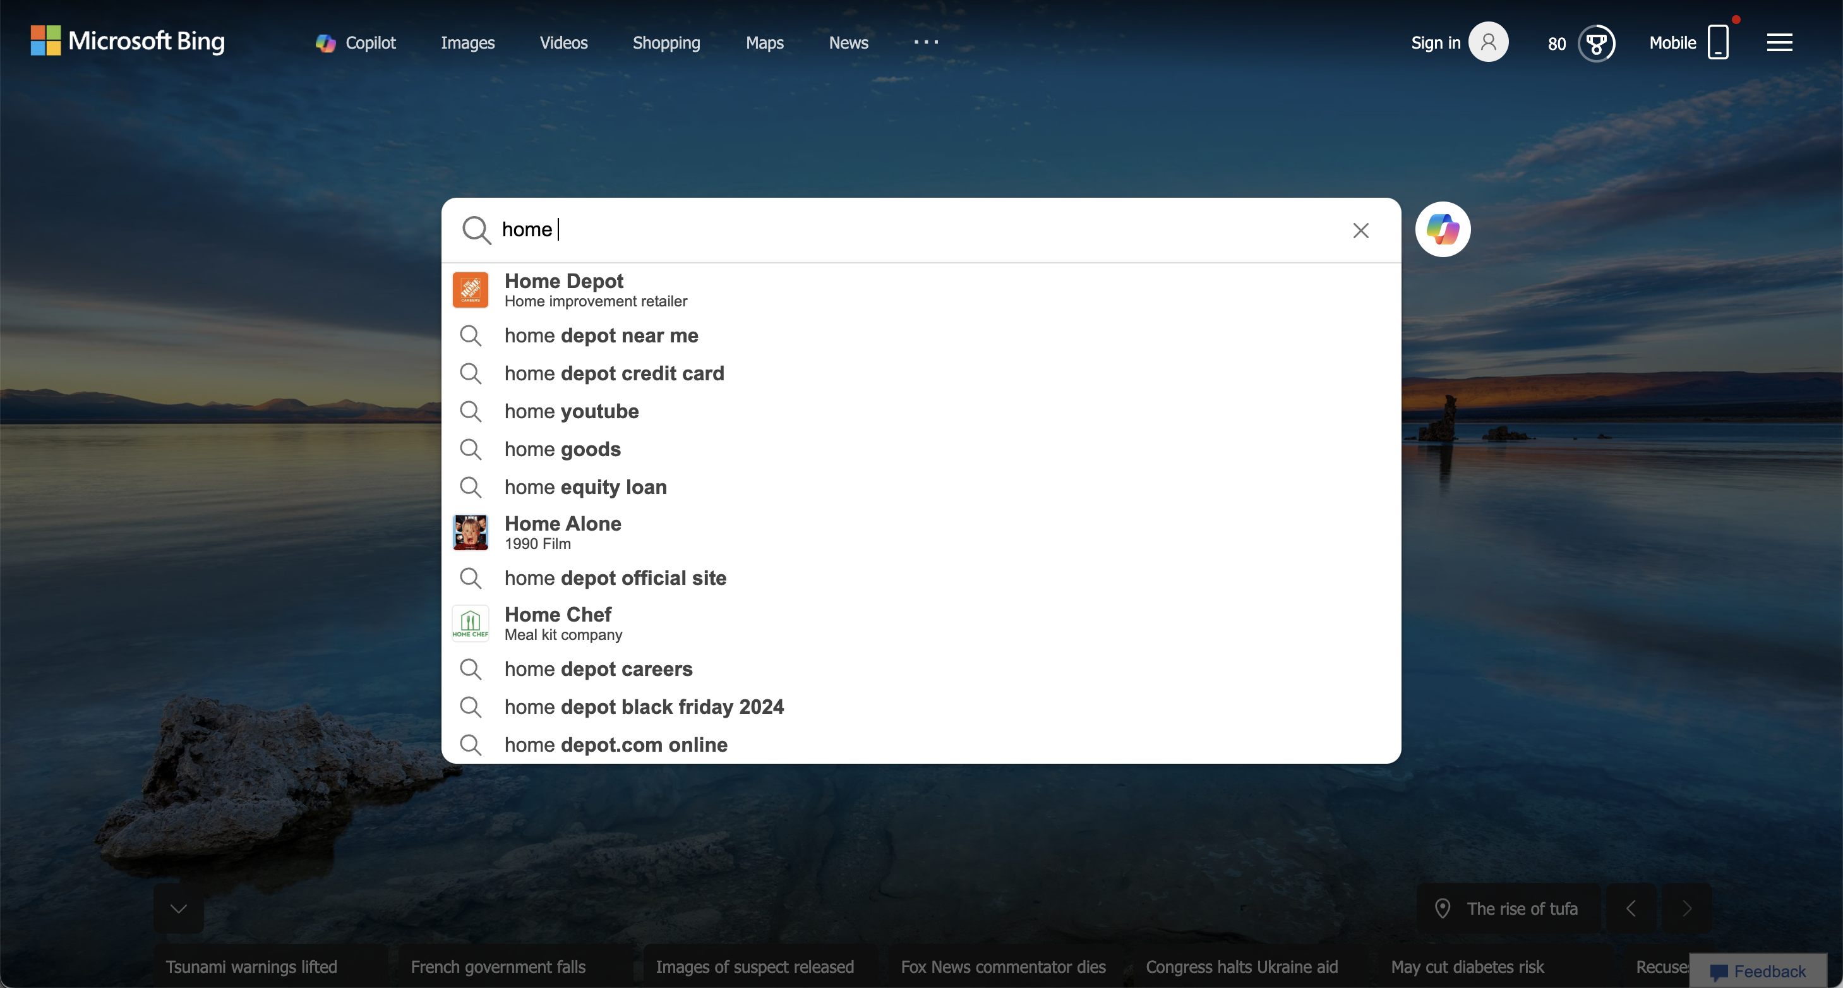The height and width of the screenshot is (988, 1843).
Task: Click the search magnifier icon in search box
Action: 476,231
